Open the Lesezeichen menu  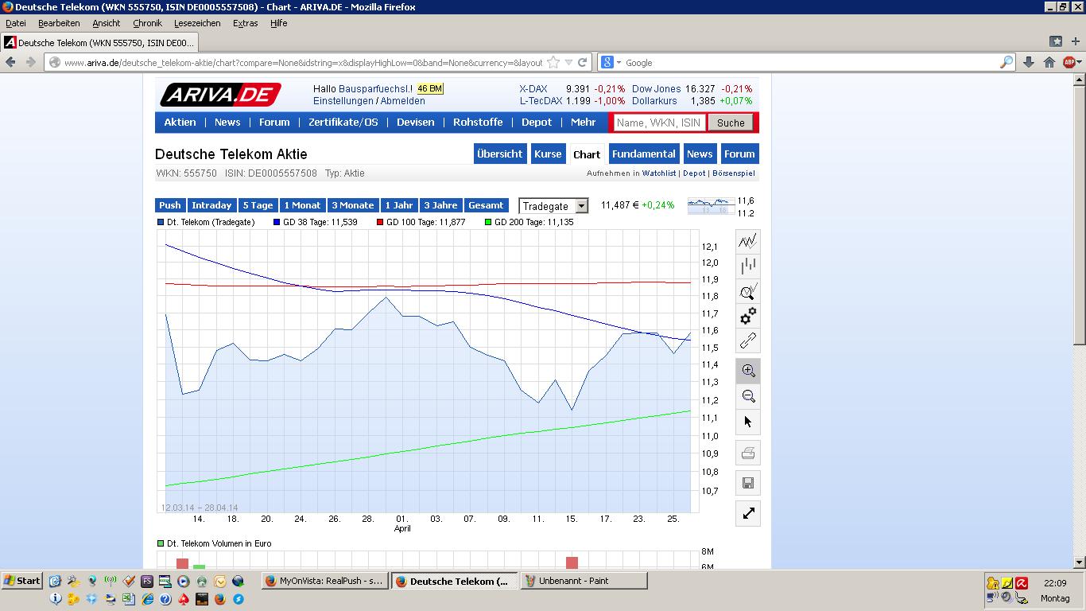(x=197, y=23)
